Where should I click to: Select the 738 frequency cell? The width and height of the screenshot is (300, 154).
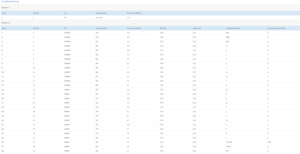click(97, 112)
